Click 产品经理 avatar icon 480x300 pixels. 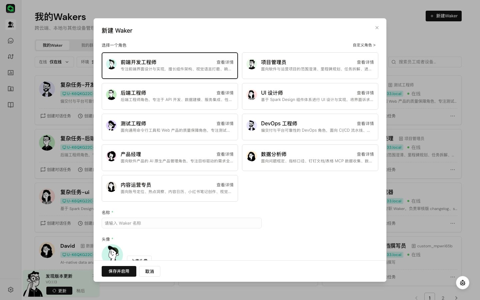click(x=111, y=156)
